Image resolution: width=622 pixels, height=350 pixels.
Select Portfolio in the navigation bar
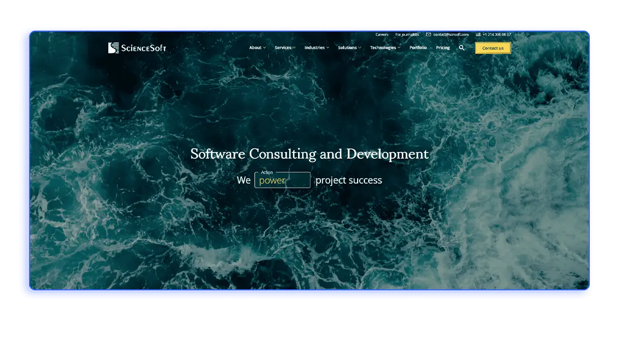(x=418, y=48)
